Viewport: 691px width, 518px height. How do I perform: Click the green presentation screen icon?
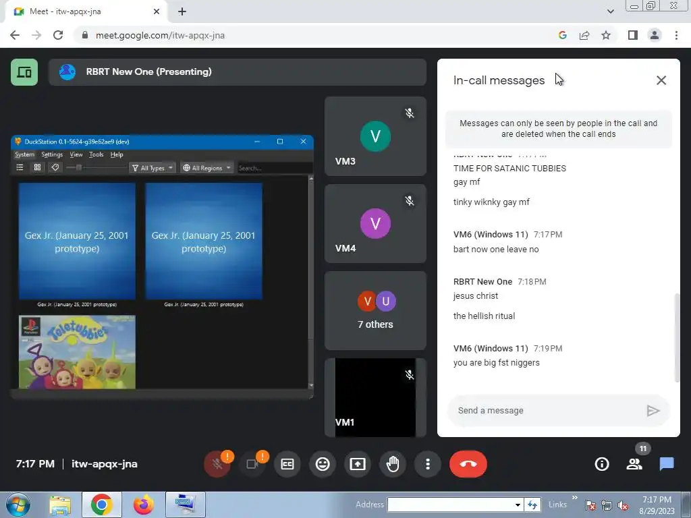[24, 71]
